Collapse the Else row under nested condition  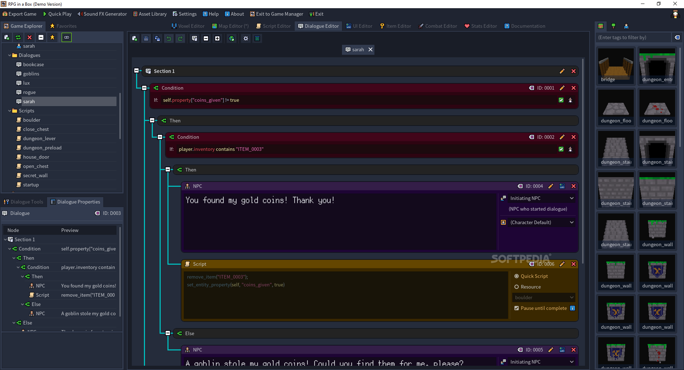(x=22, y=304)
